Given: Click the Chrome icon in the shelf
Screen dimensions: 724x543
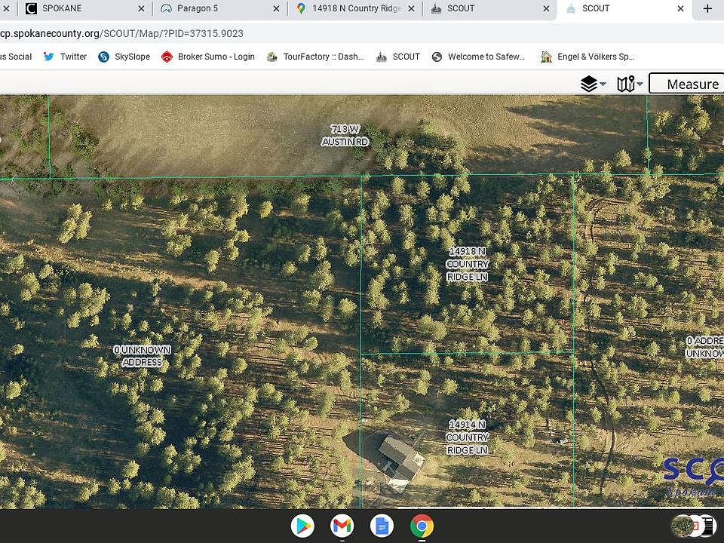Looking at the screenshot, I should [x=421, y=526].
